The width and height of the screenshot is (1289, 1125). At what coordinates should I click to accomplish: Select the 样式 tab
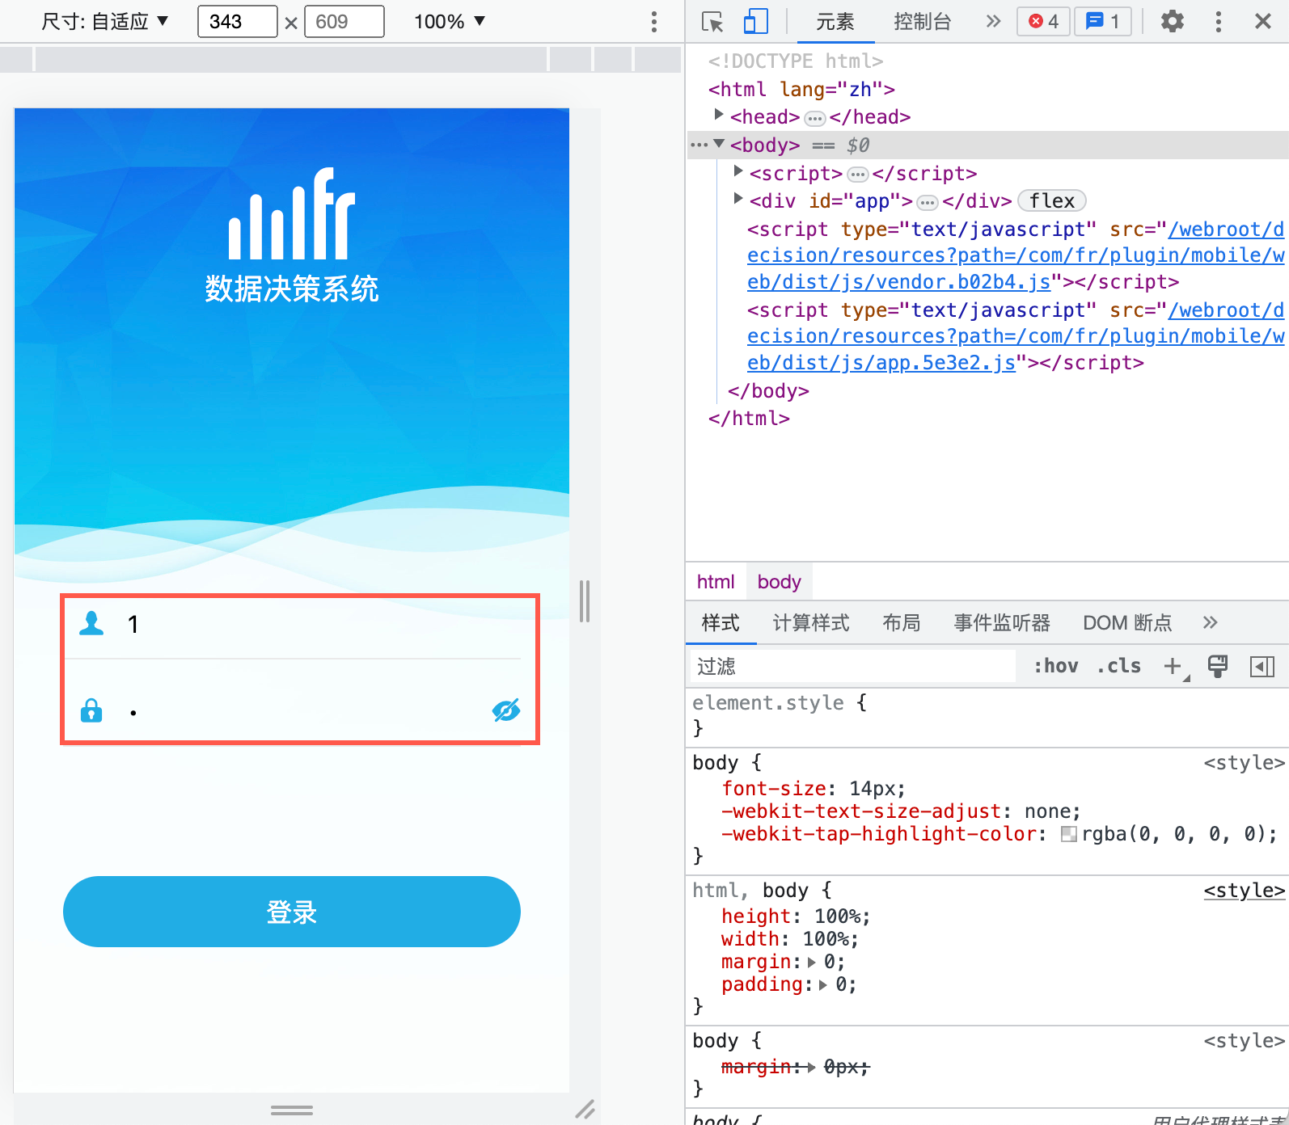[x=721, y=622]
